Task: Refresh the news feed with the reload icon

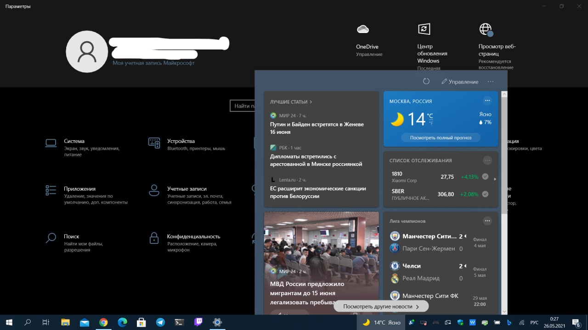Action: (x=426, y=81)
